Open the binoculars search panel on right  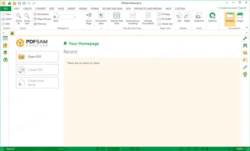coord(245,45)
